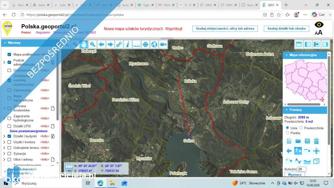This screenshot has height=188, width=334.
Task: Delete measurement with trash icon
Action: (x=316, y=141)
